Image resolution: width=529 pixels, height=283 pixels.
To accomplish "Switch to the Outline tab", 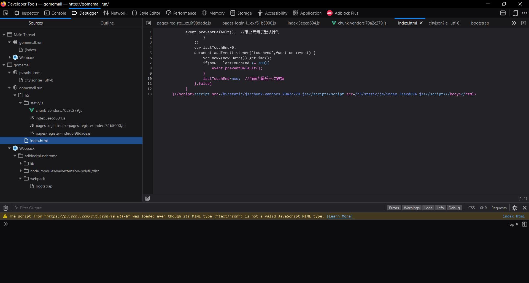I will coord(107,23).
